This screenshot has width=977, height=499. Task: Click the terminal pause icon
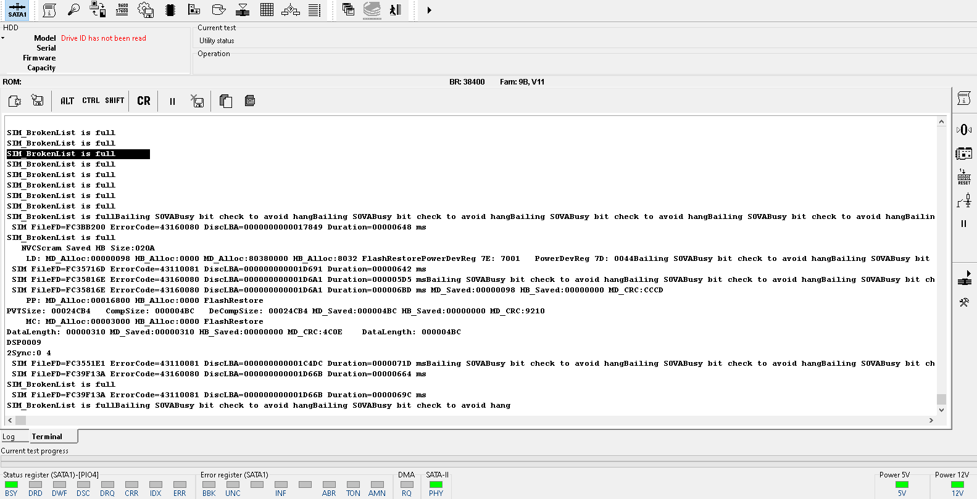click(x=172, y=101)
